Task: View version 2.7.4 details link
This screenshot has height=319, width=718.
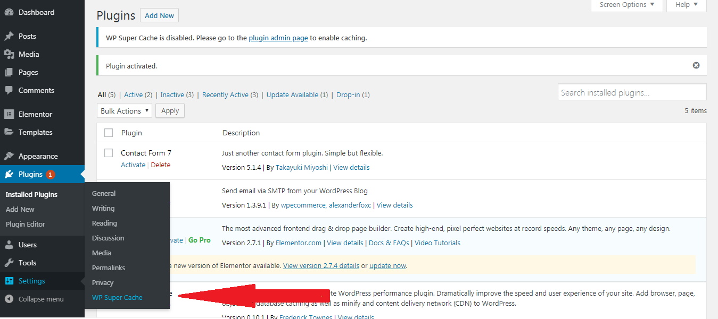Action: coord(321,265)
